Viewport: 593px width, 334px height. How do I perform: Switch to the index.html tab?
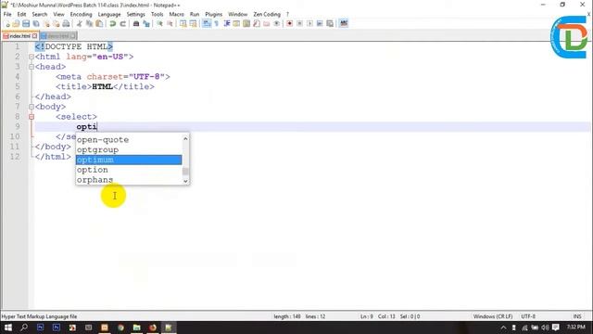[19, 36]
